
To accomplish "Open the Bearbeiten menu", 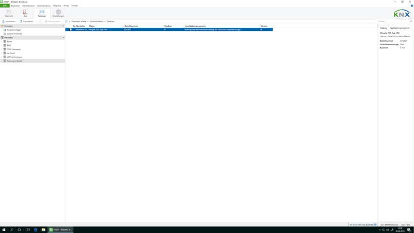I will (x=15, y=6).
